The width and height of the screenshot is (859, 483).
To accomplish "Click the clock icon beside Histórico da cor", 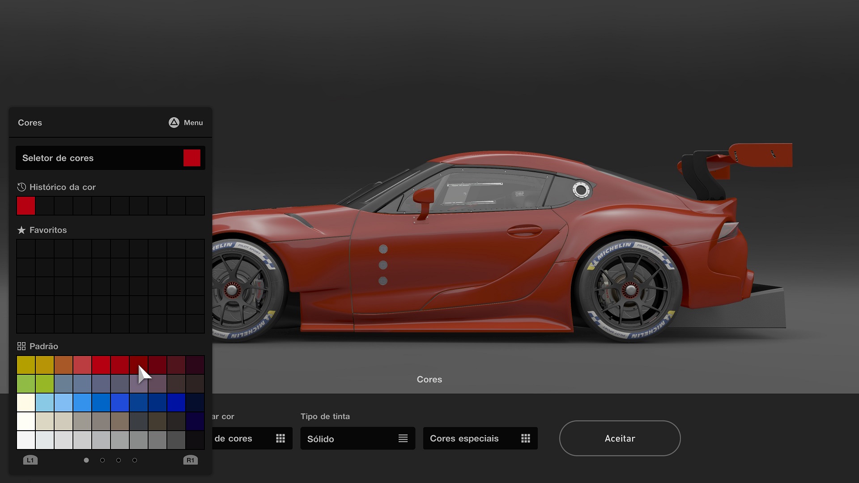I will (21, 187).
